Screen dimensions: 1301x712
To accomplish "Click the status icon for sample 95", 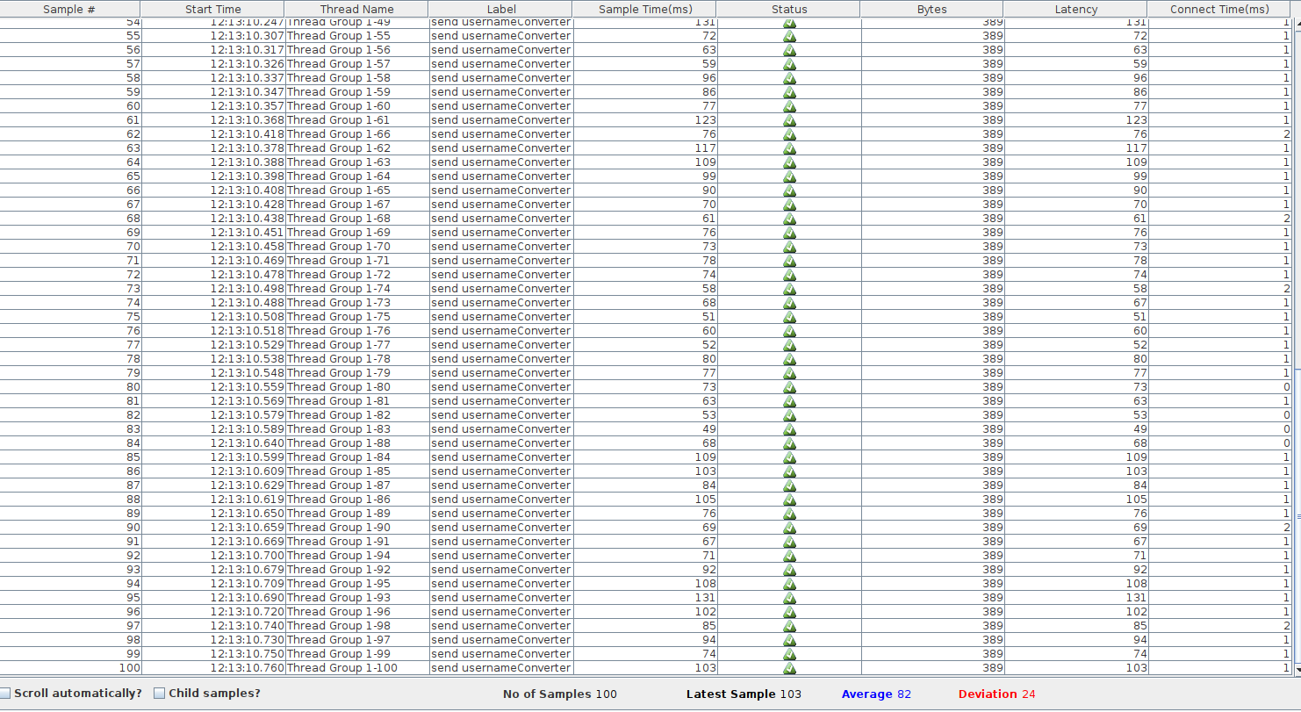I will point(789,598).
